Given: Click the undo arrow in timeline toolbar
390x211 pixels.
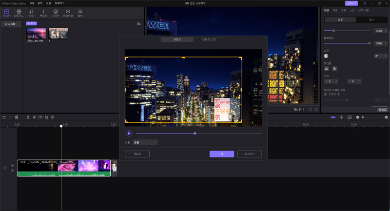Looking at the screenshot, I should pos(4,117).
